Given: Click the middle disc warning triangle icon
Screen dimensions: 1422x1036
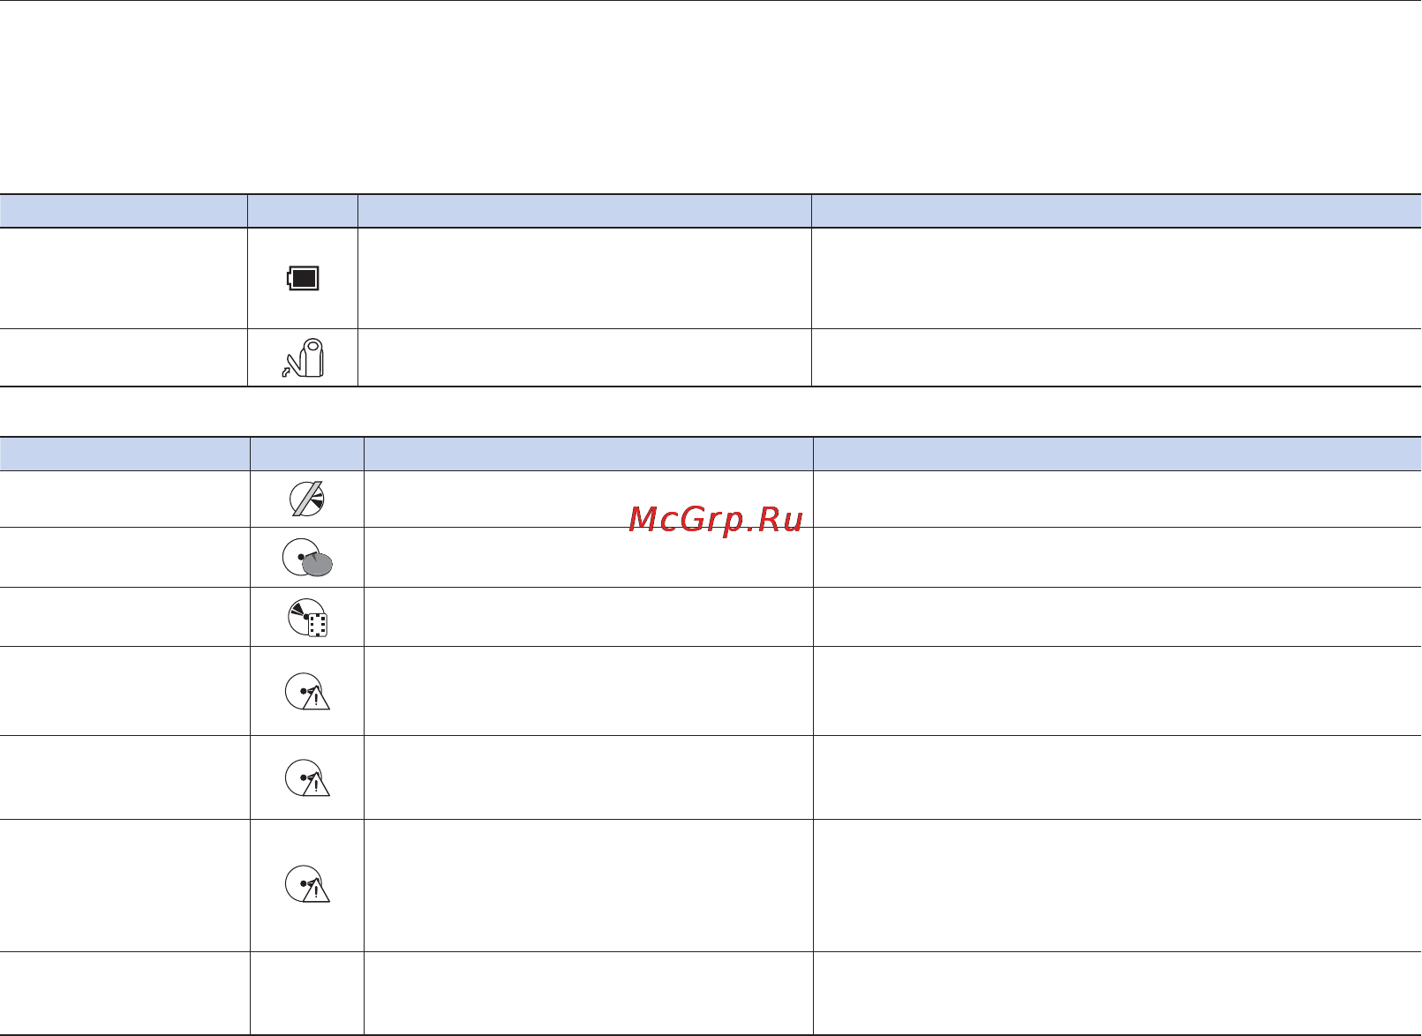Looking at the screenshot, I should point(308,777).
